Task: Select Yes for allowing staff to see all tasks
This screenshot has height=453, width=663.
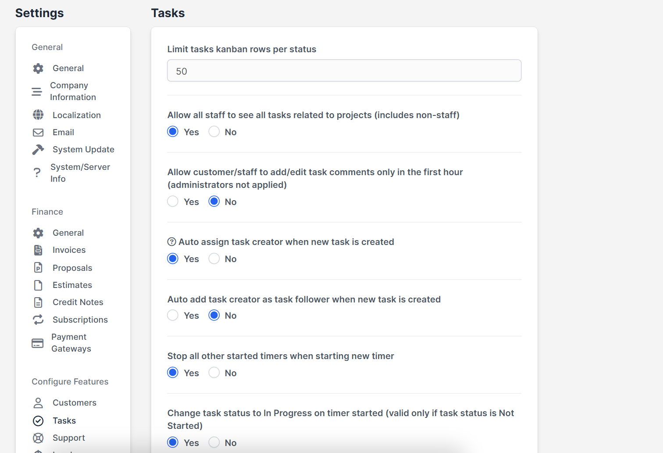Action: pyautogui.click(x=173, y=132)
